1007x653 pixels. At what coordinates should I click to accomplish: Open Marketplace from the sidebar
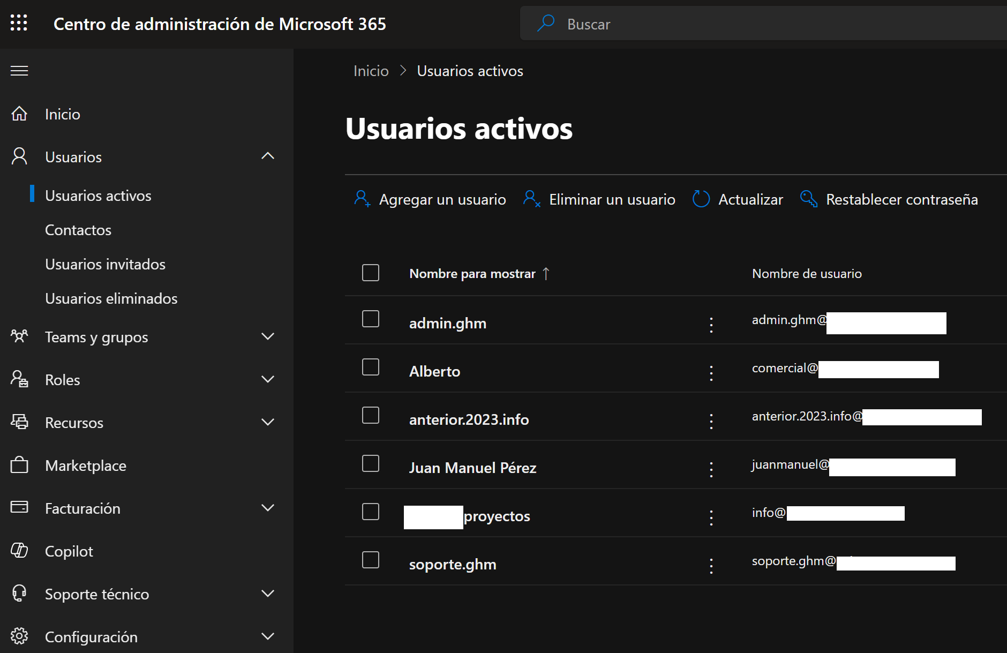pyautogui.click(x=85, y=466)
